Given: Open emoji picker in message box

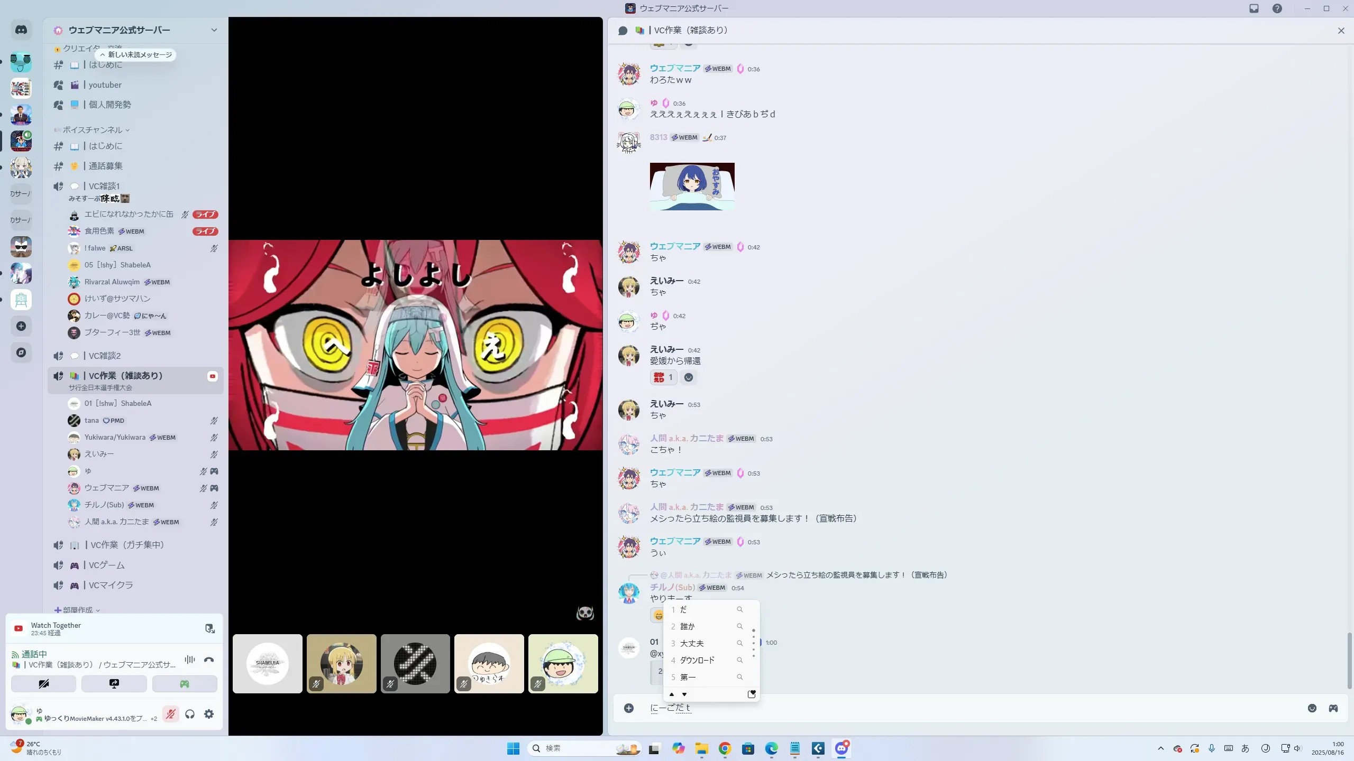Looking at the screenshot, I should click(x=1312, y=708).
